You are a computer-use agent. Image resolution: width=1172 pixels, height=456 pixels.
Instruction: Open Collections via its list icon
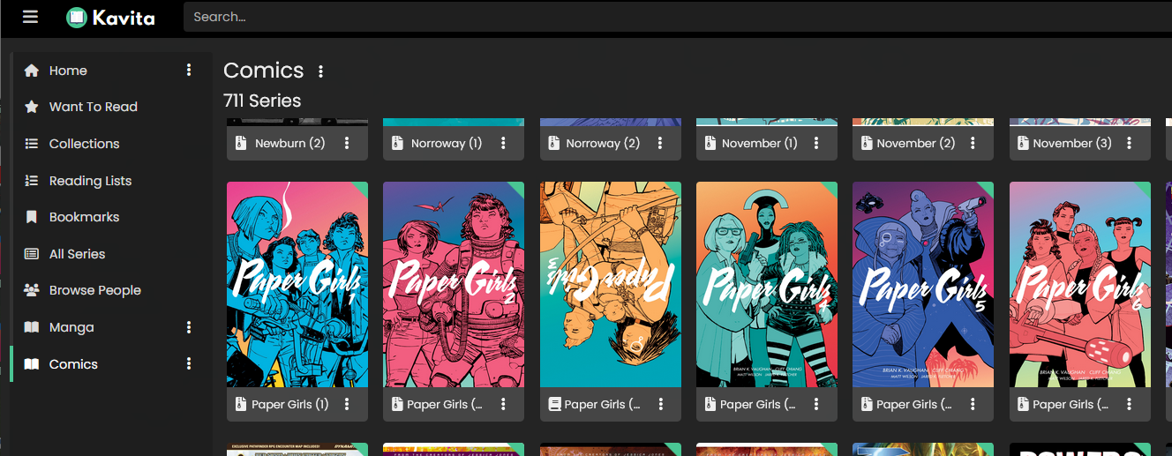click(32, 144)
